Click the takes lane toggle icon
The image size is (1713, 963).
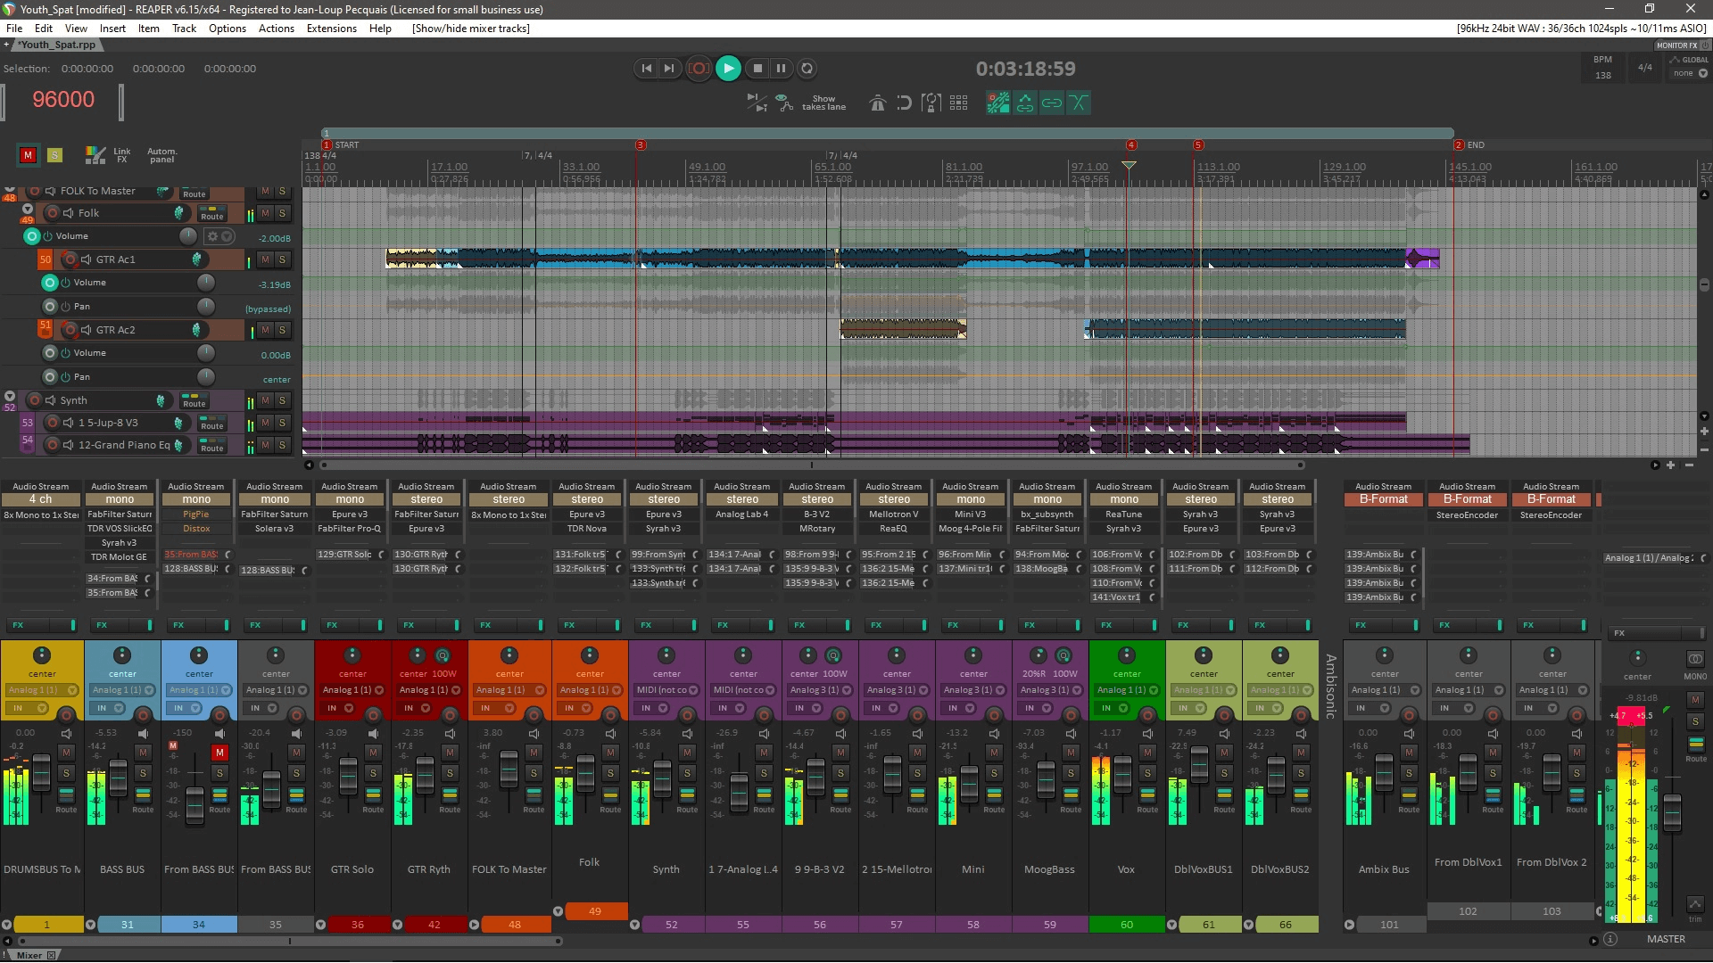823,103
